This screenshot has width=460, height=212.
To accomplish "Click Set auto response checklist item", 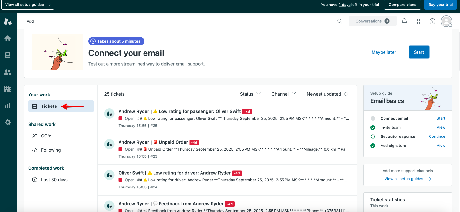I will coord(398,136).
